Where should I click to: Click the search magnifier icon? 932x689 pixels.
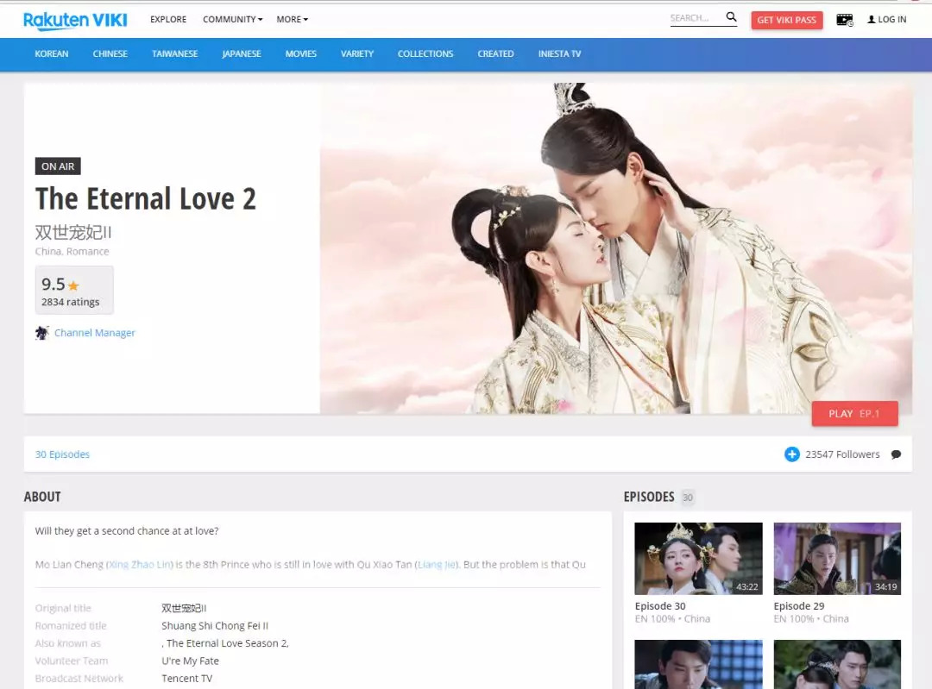pos(731,17)
